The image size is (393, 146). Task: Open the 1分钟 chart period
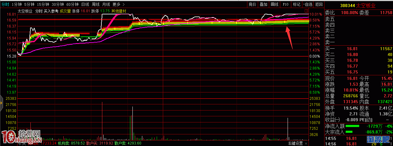pyautogui.click(x=17, y=4)
